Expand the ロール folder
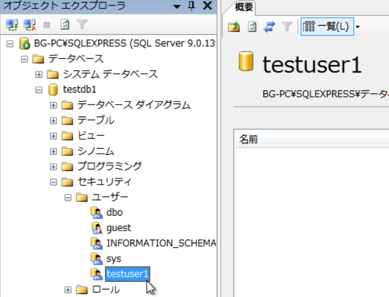 click(68, 290)
